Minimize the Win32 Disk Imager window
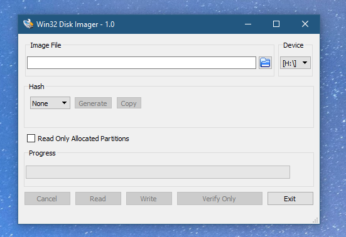Viewport: 346px width, 237px height. (248, 24)
